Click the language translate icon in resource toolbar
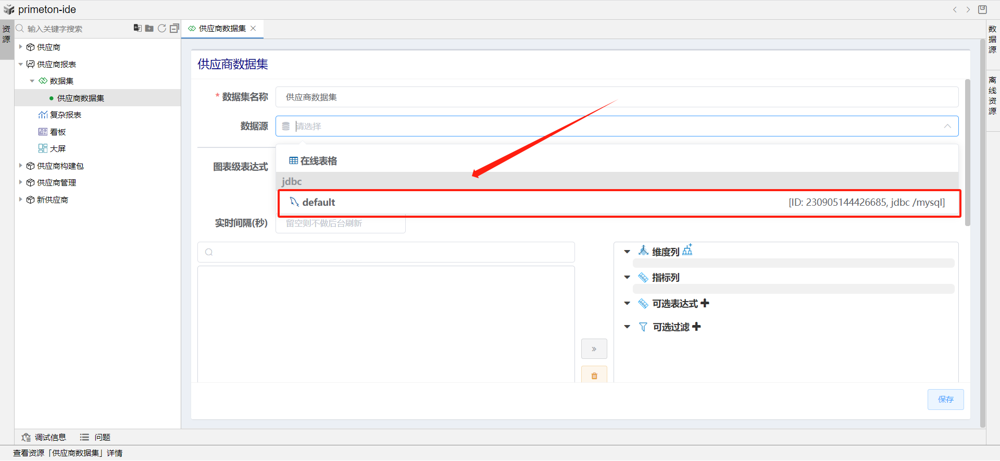1000x461 pixels. pyautogui.click(x=137, y=28)
